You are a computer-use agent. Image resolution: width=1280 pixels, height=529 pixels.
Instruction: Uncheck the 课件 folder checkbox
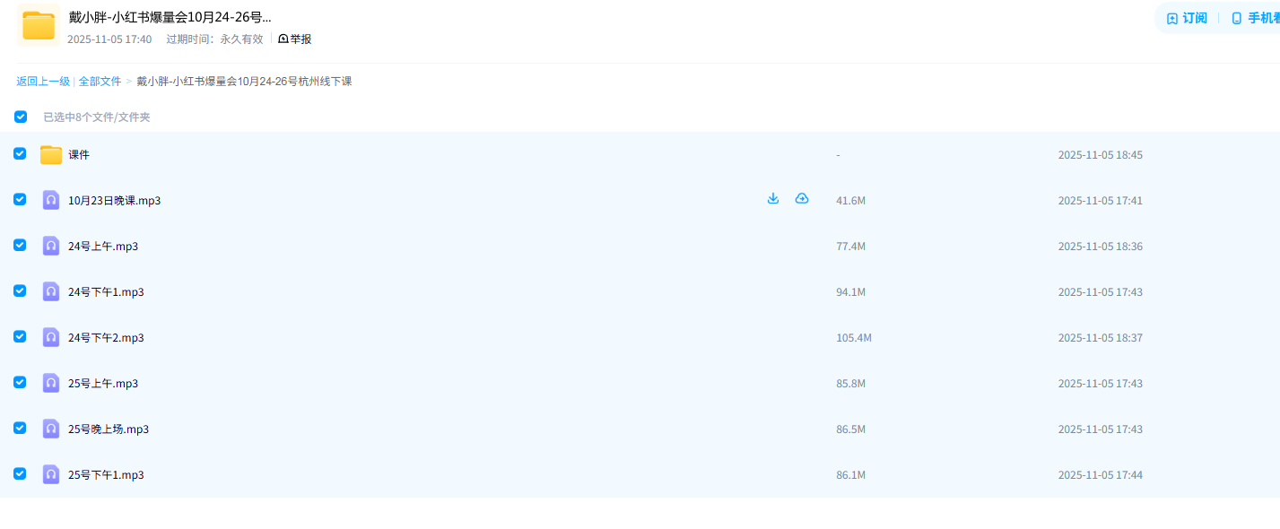click(x=20, y=154)
